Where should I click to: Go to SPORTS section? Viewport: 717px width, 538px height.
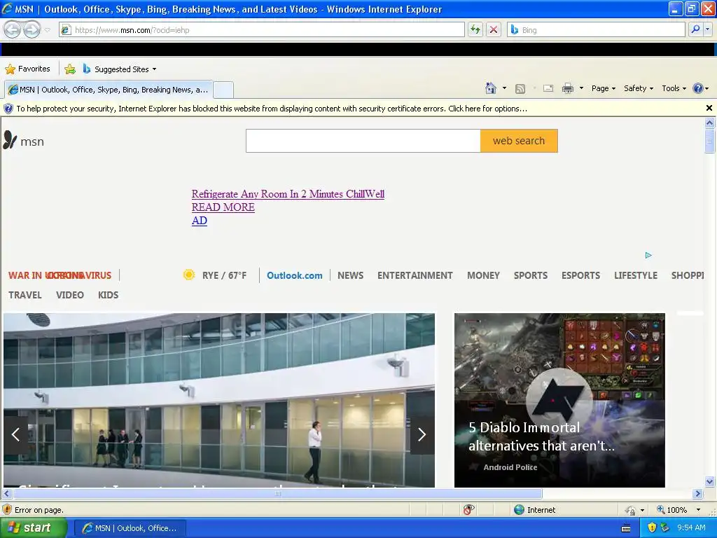(x=531, y=275)
